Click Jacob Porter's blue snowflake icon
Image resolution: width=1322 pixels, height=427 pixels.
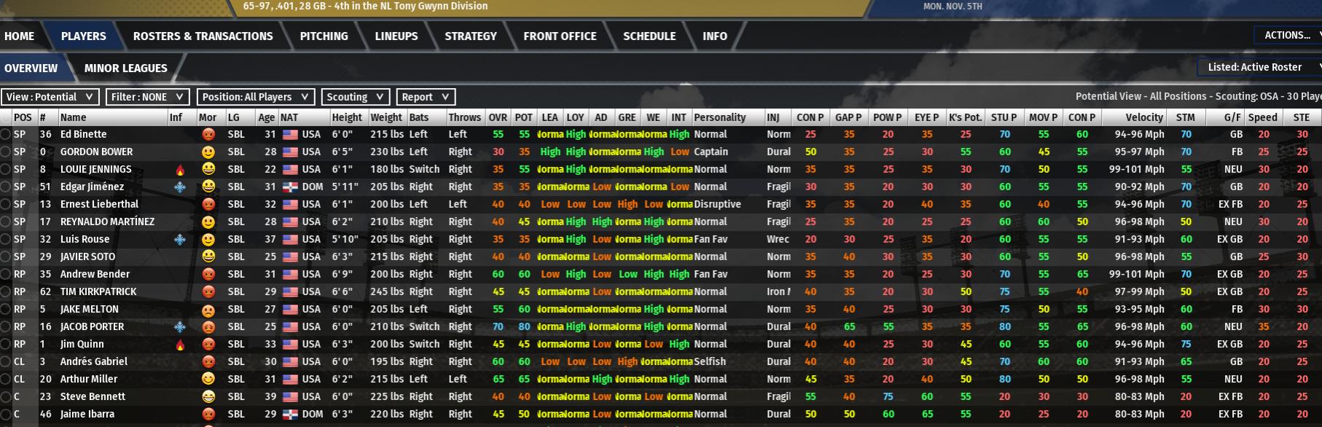click(180, 327)
